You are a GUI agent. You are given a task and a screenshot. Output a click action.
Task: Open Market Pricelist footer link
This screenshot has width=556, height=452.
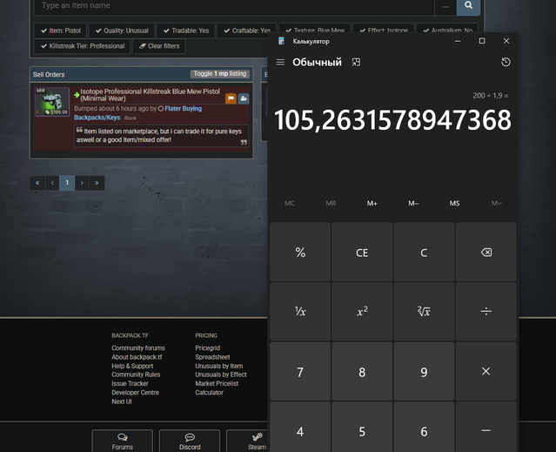pos(217,383)
